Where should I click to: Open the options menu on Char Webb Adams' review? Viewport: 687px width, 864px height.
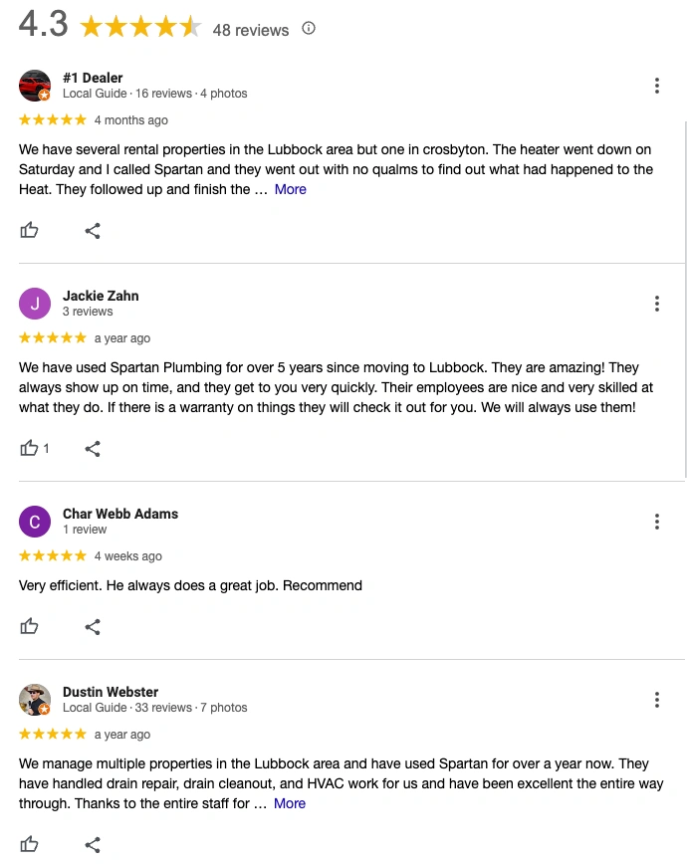coord(657,522)
